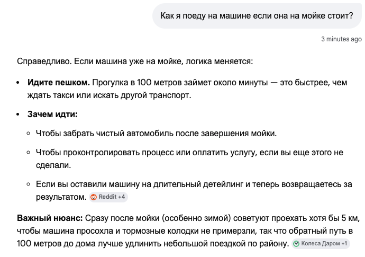Click the bold "Важный нюанс:" label

[50, 218]
